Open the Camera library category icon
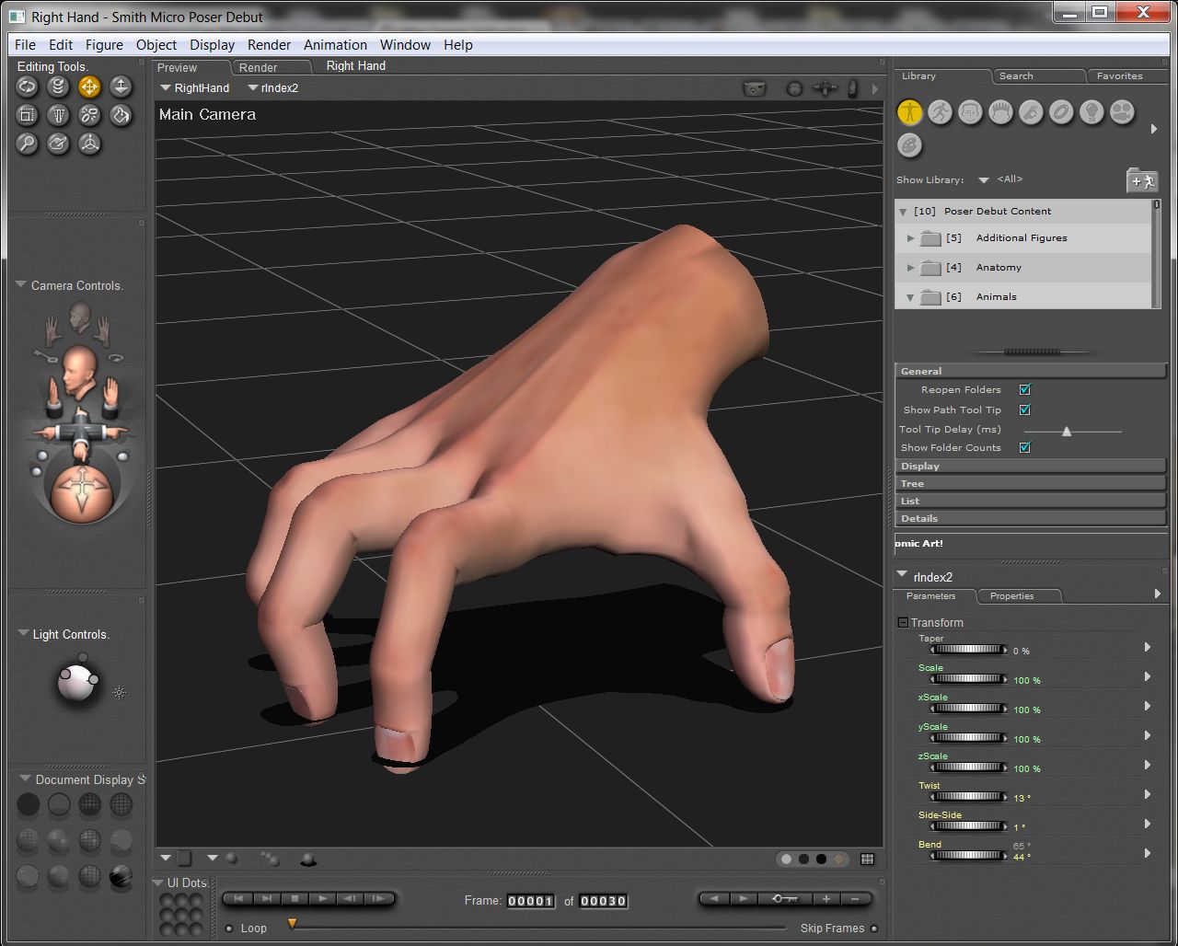 pos(1122,112)
